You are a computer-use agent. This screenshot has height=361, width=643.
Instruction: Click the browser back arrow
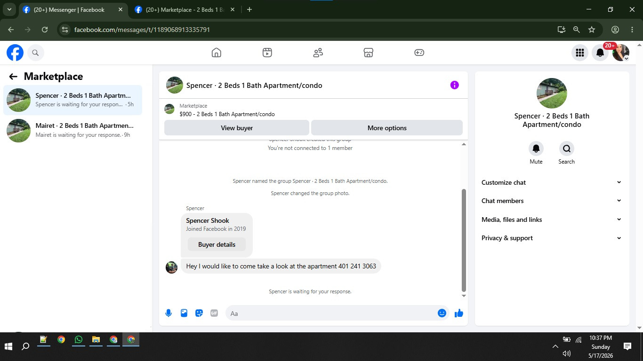[x=11, y=30]
